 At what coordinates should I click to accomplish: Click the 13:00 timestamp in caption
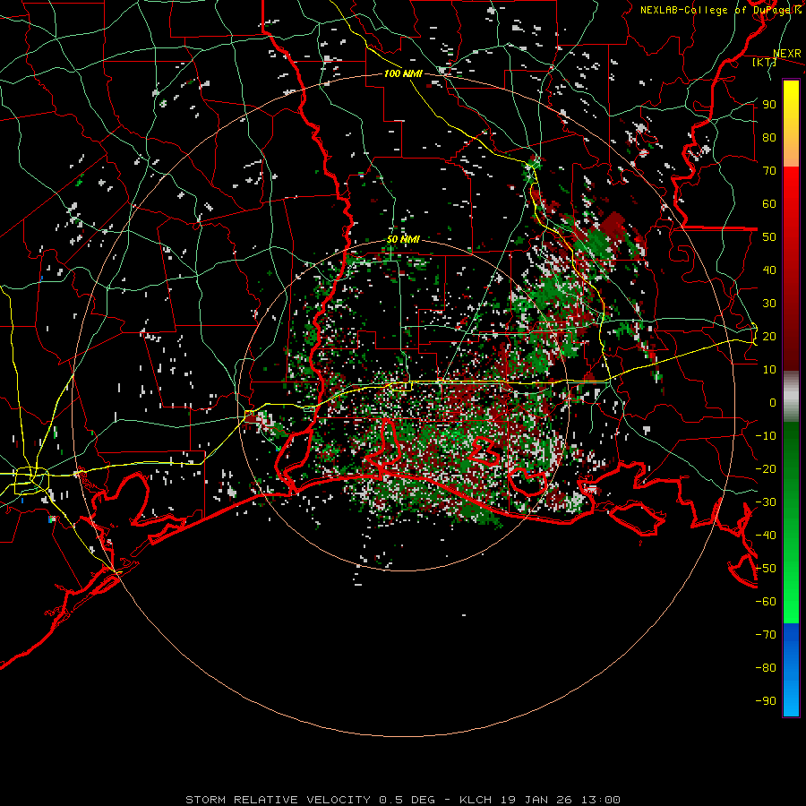click(600, 800)
